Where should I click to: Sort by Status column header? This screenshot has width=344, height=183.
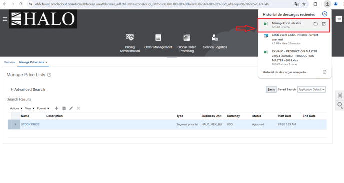(x=257, y=116)
